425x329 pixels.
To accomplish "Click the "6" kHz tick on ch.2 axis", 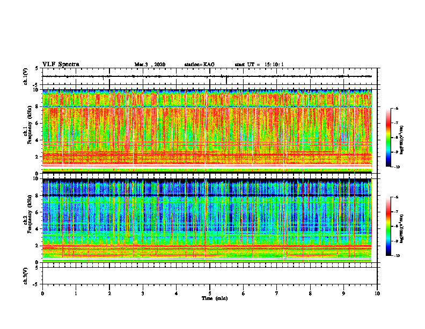I will pos(38,212).
